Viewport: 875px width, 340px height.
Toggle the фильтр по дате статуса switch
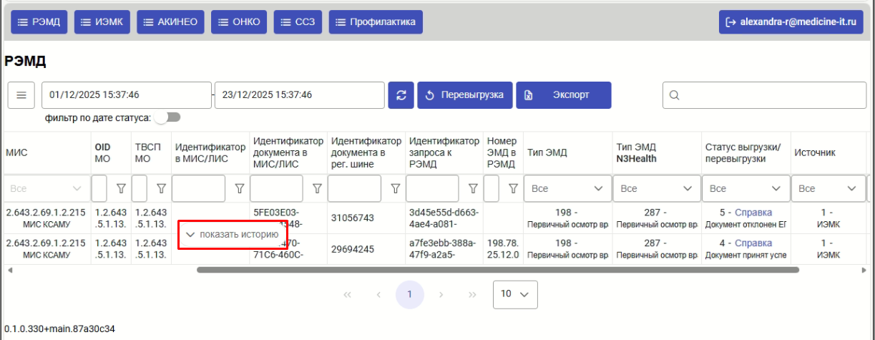(167, 117)
